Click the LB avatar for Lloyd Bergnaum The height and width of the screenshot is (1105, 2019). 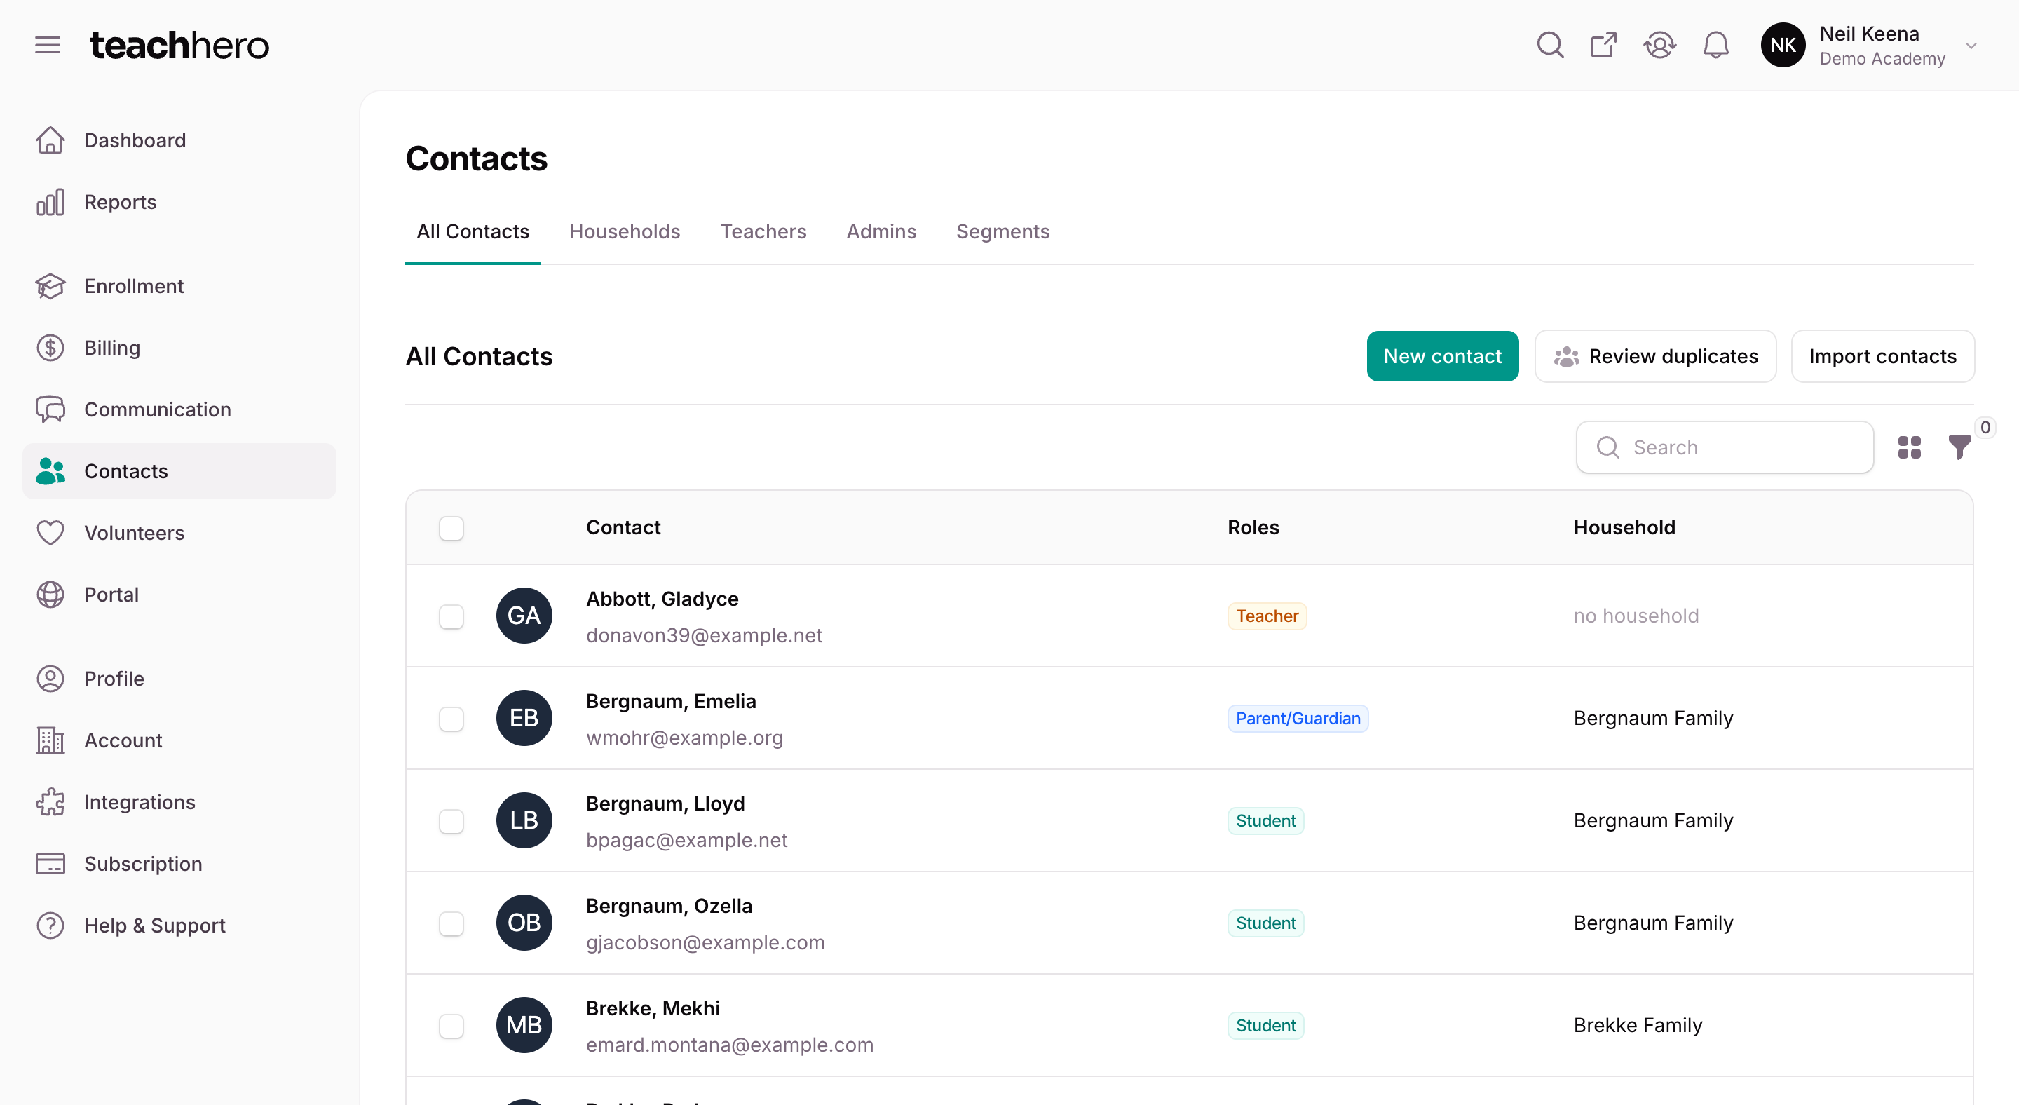524,820
